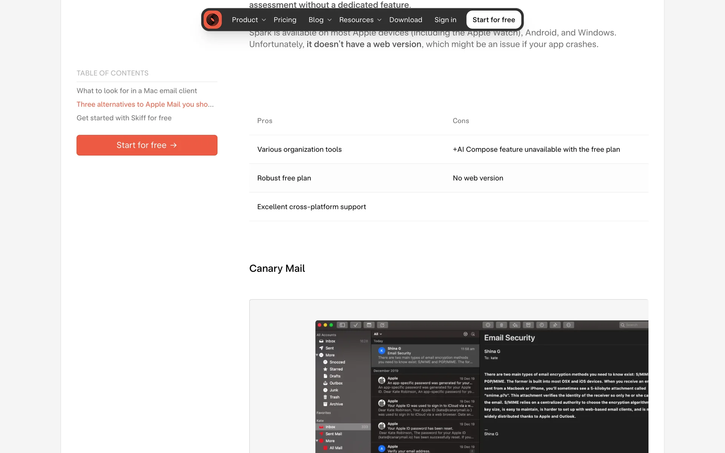Screen dimensions: 725x453
Task: Go to Get started with Skiff section
Action: pyautogui.click(x=124, y=118)
